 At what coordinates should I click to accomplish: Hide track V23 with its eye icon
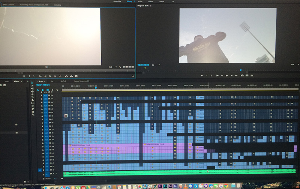(52, 96)
